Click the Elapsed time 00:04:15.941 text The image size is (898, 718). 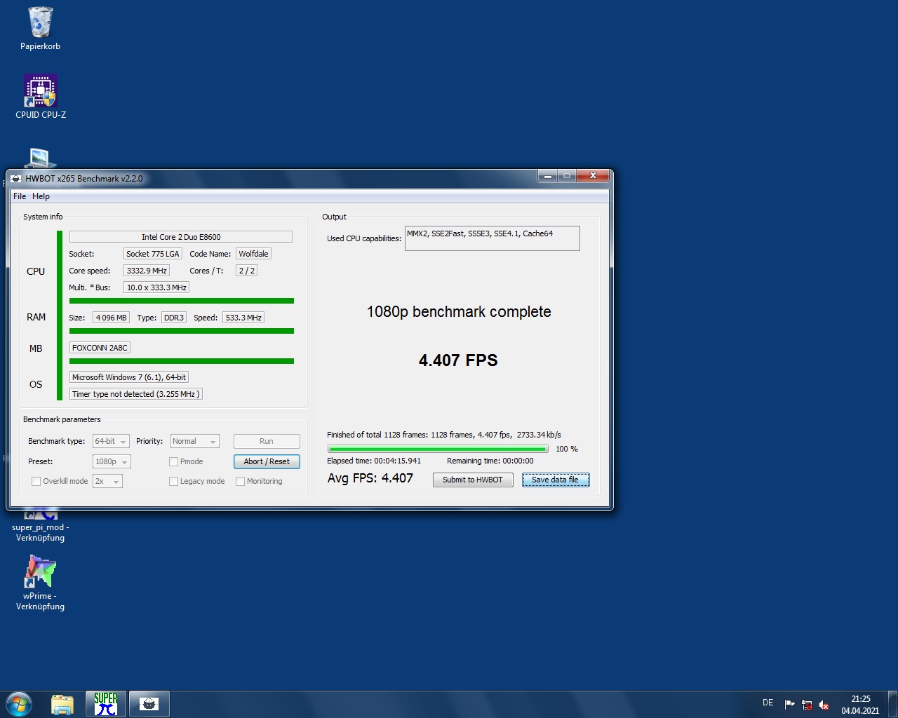click(374, 461)
